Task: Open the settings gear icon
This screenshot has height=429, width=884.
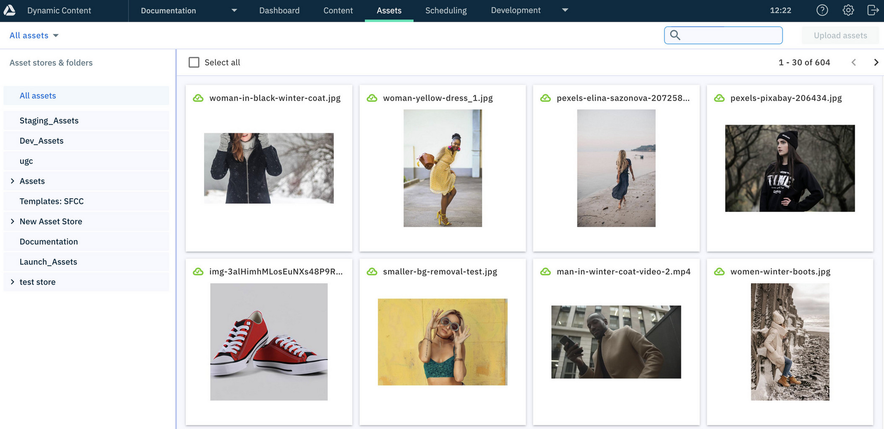Action: tap(848, 10)
